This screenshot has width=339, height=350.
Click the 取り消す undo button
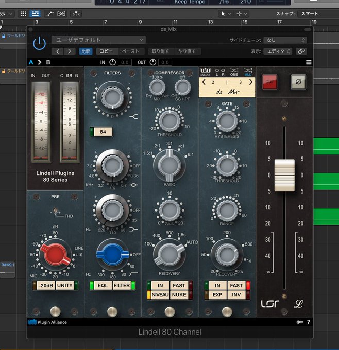click(160, 51)
